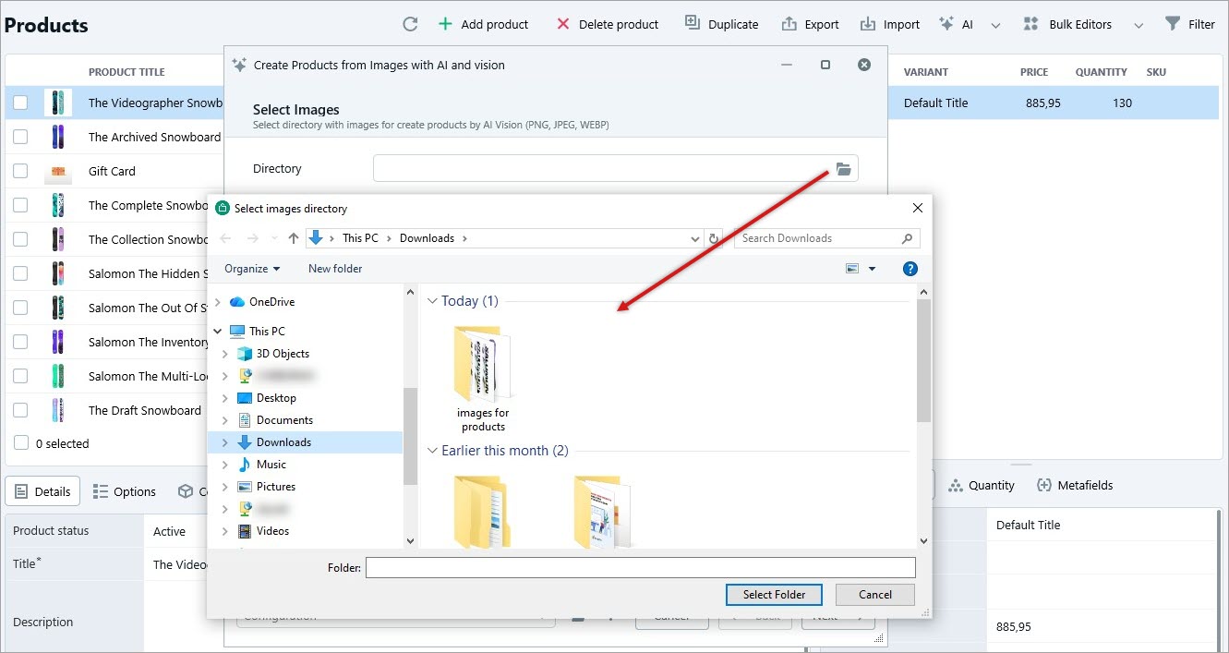Click the Import icon
The height and width of the screenshot is (653, 1229).
867,23
